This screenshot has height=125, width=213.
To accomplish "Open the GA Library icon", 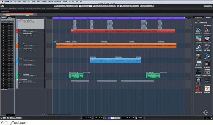I will tap(199, 55).
